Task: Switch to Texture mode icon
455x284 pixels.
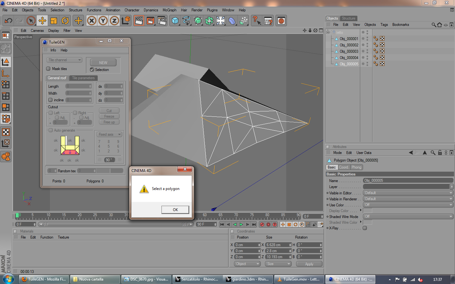Action: pos(6,132)
